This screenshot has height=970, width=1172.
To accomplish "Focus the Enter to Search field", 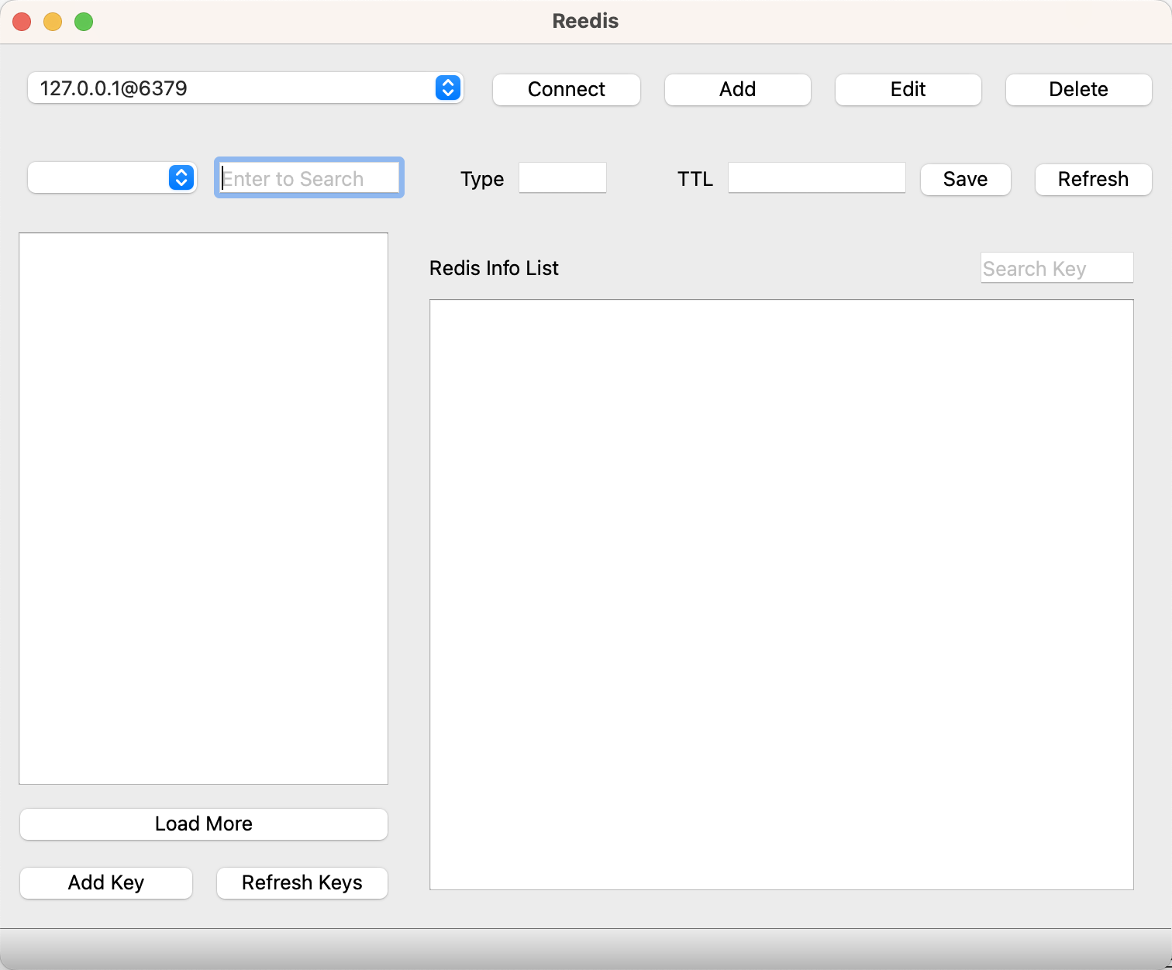I will pos(309,178).
